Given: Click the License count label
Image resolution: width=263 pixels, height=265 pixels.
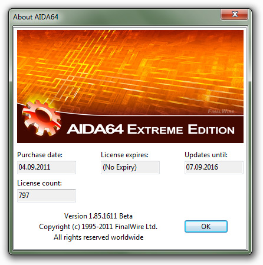Looking at the screenshot, I should click(40, 183).
